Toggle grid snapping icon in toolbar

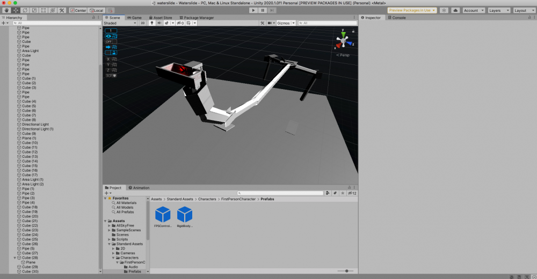110,10
